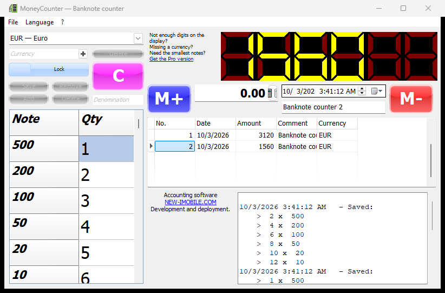Clear the counter with the pink C button
The width and height of the screenshot is (445, 293).
coord(118,76)
